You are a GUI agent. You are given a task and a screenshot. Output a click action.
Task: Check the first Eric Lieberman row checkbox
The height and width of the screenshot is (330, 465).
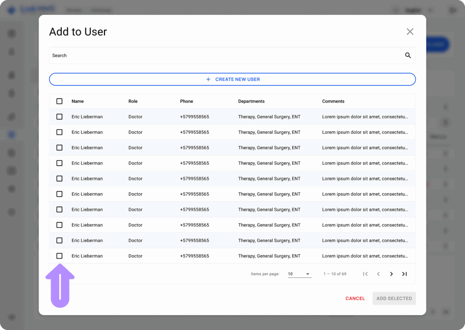pyautogui.click(x=59, y=116)
